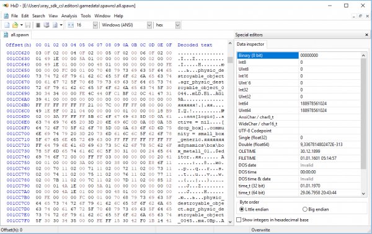This screenshot has height=234, width=372.
Task: Open the Search menu
Action: (38, 16)
